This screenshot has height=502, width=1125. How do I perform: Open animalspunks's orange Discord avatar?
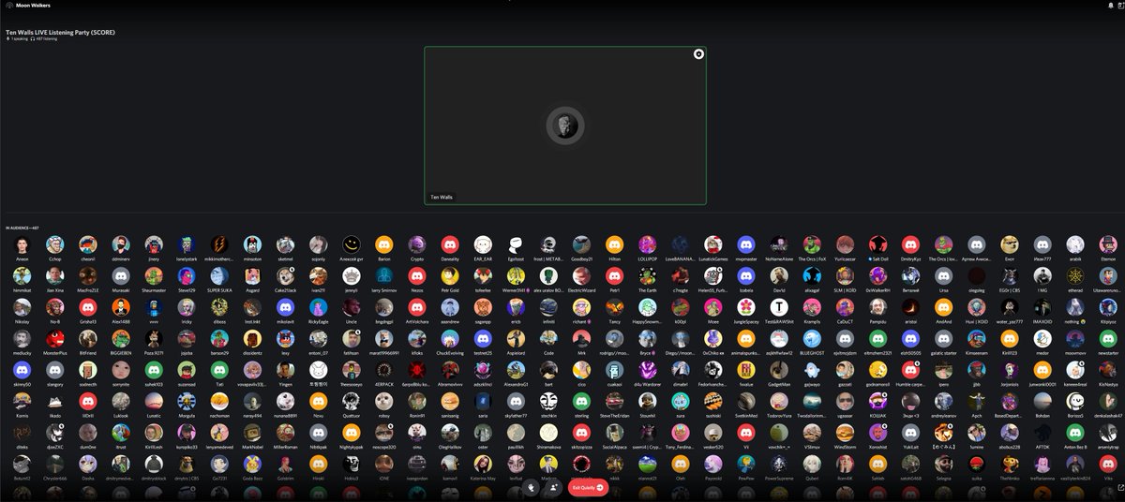(x=746, y=339)
